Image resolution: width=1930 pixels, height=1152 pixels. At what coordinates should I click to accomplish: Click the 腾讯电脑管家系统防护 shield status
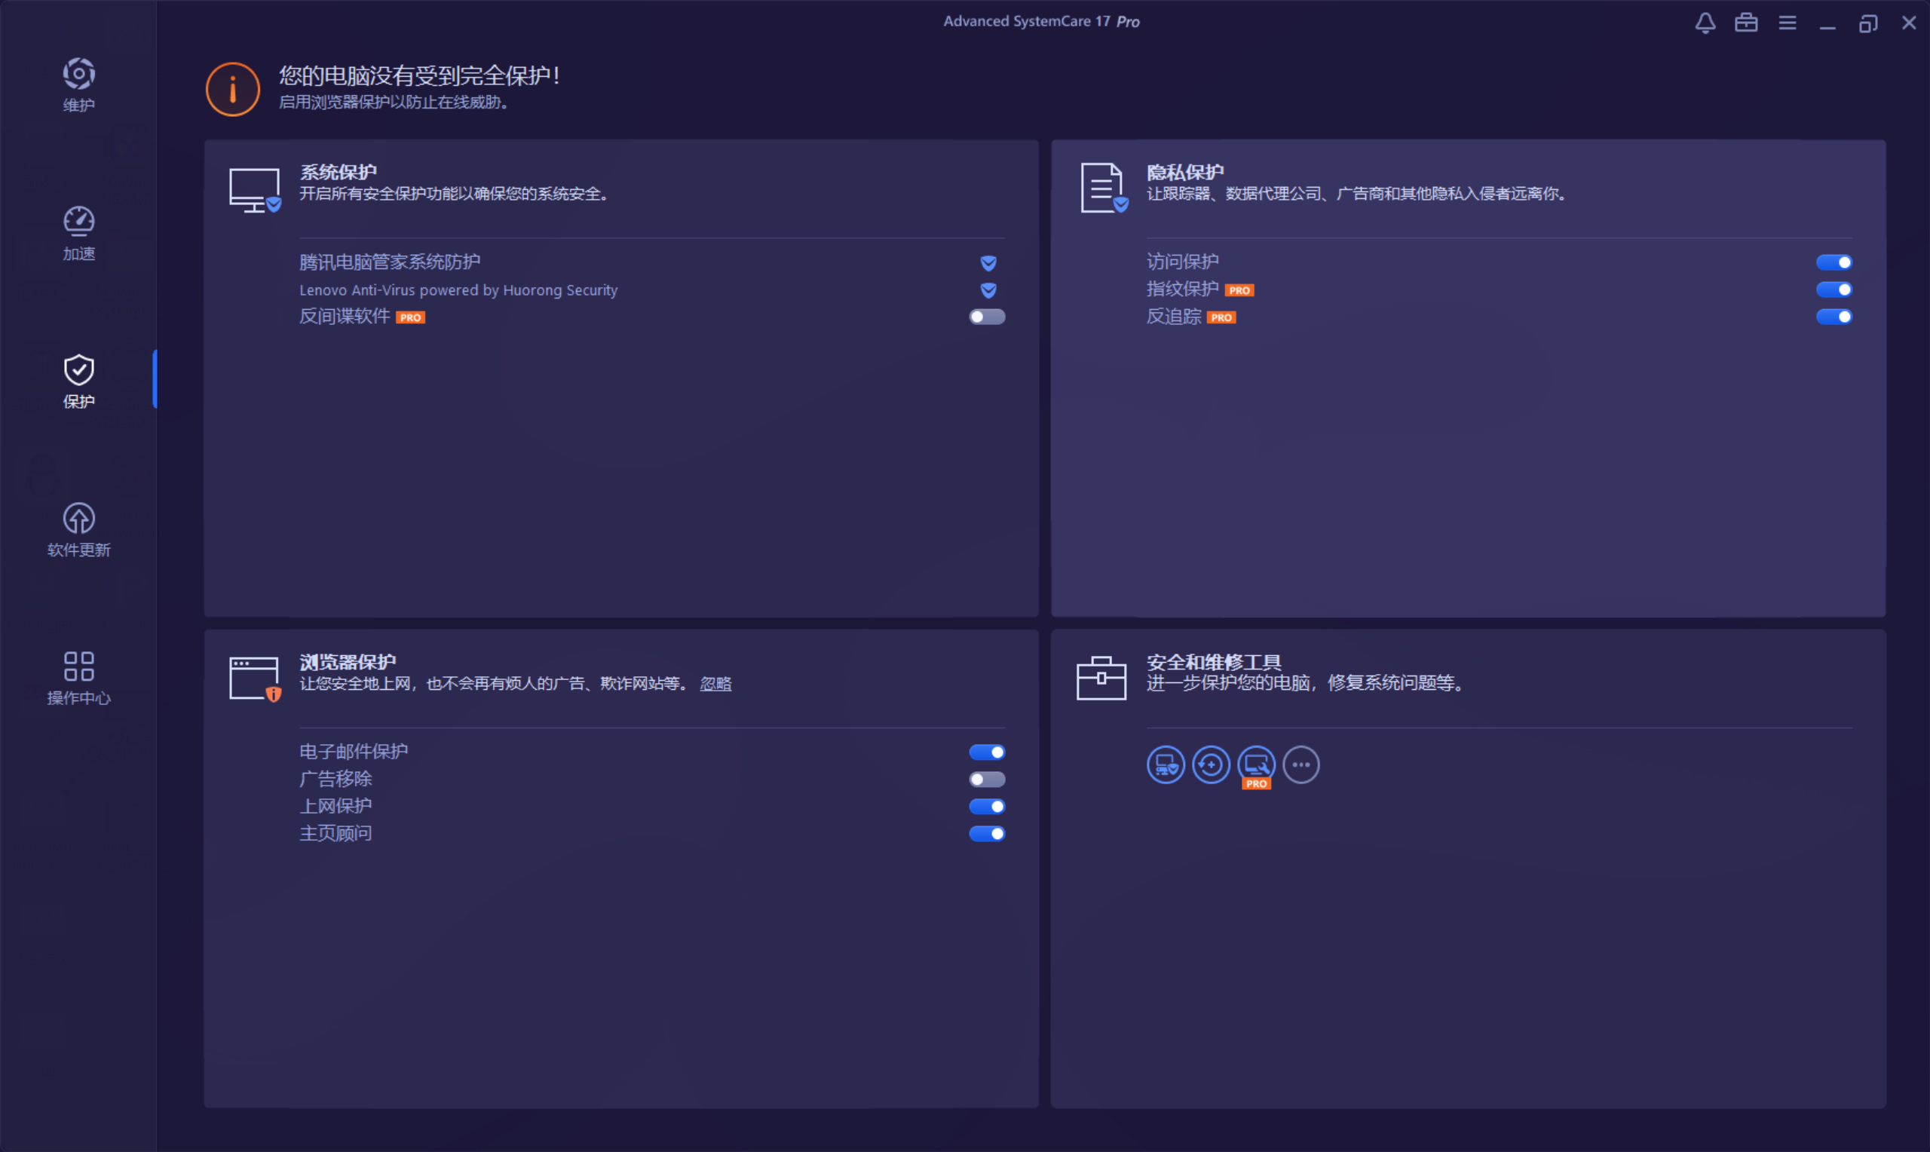pyautogui.click(x=988, y=262)
